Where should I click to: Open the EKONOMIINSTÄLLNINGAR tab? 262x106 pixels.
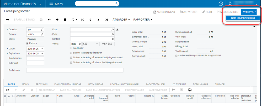click(68, 84)
